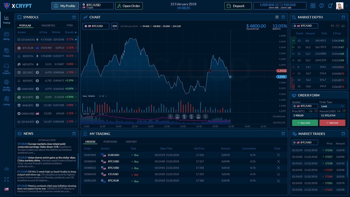This screenshot has height=197, width=350.
Task: Pop out the Market Trades panel
Action: pyautogui.click(x=343, y=134)
